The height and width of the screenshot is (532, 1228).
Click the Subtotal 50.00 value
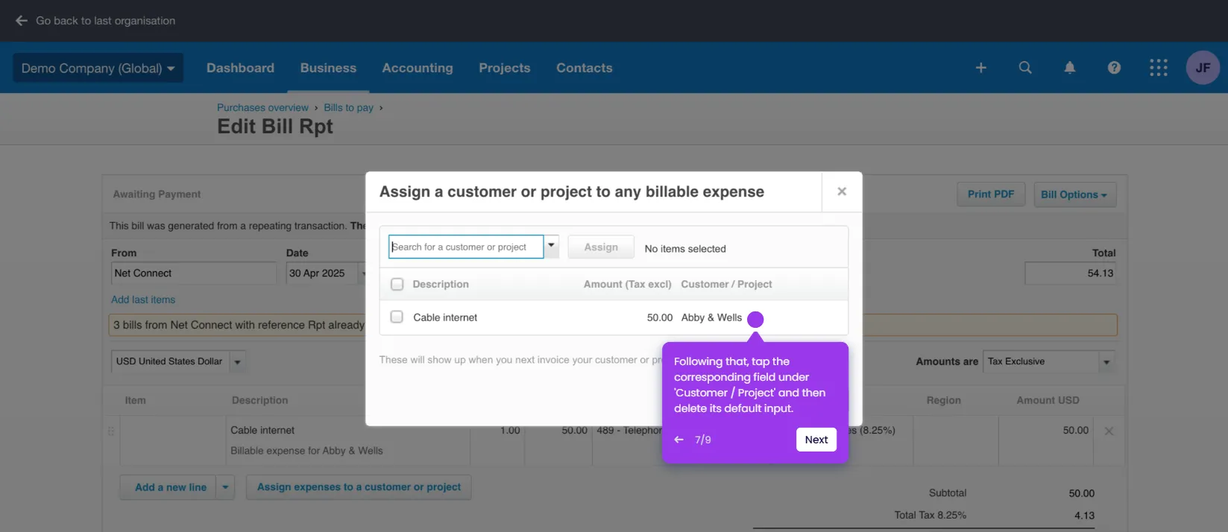tap(1082, 493)
